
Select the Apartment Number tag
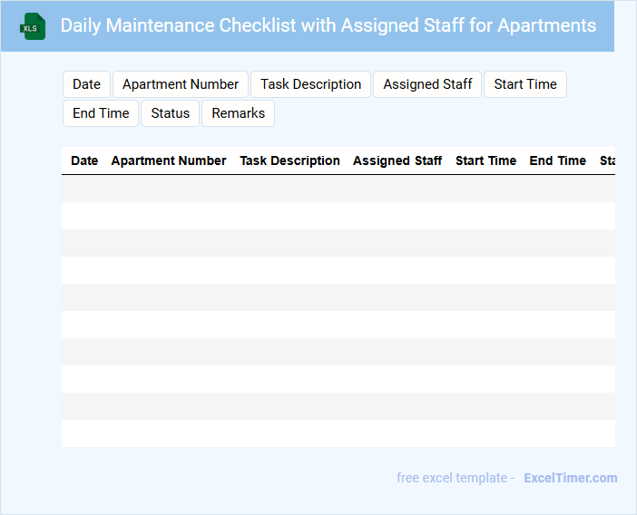point(180,84)
